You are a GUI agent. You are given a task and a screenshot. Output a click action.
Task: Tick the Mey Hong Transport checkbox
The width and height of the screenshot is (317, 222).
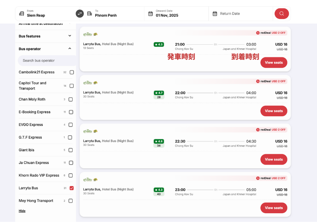point(70,201)
